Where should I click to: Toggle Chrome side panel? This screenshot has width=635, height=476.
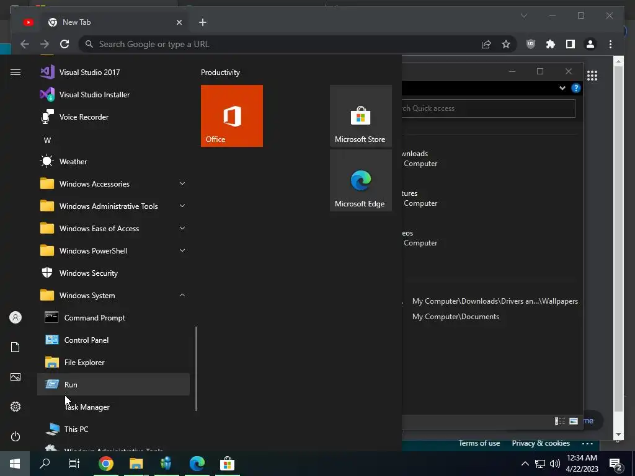click(x=571, y=44)
